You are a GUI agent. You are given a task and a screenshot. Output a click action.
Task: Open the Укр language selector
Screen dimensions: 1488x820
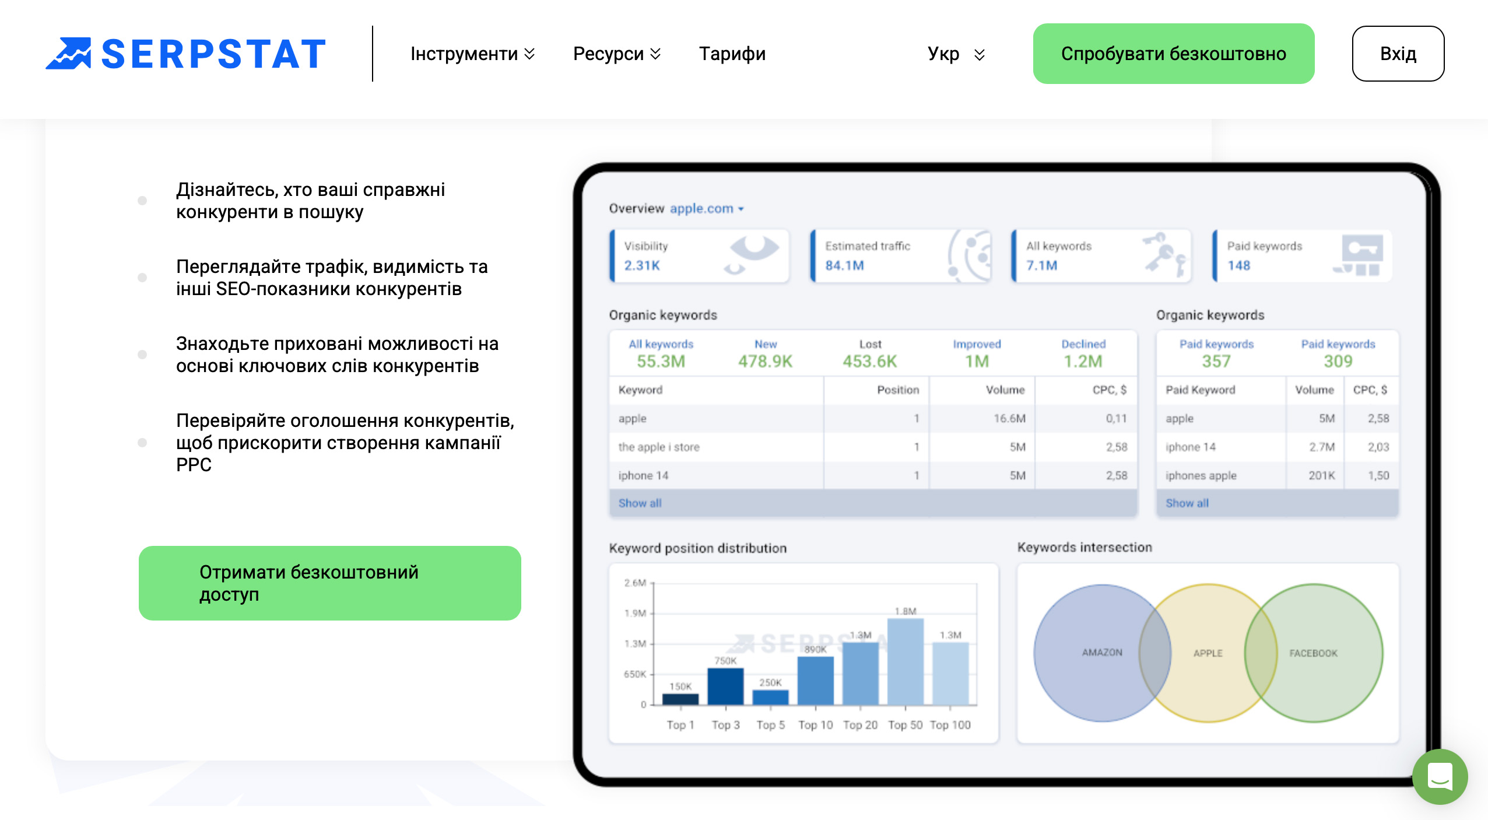[956, 54]
